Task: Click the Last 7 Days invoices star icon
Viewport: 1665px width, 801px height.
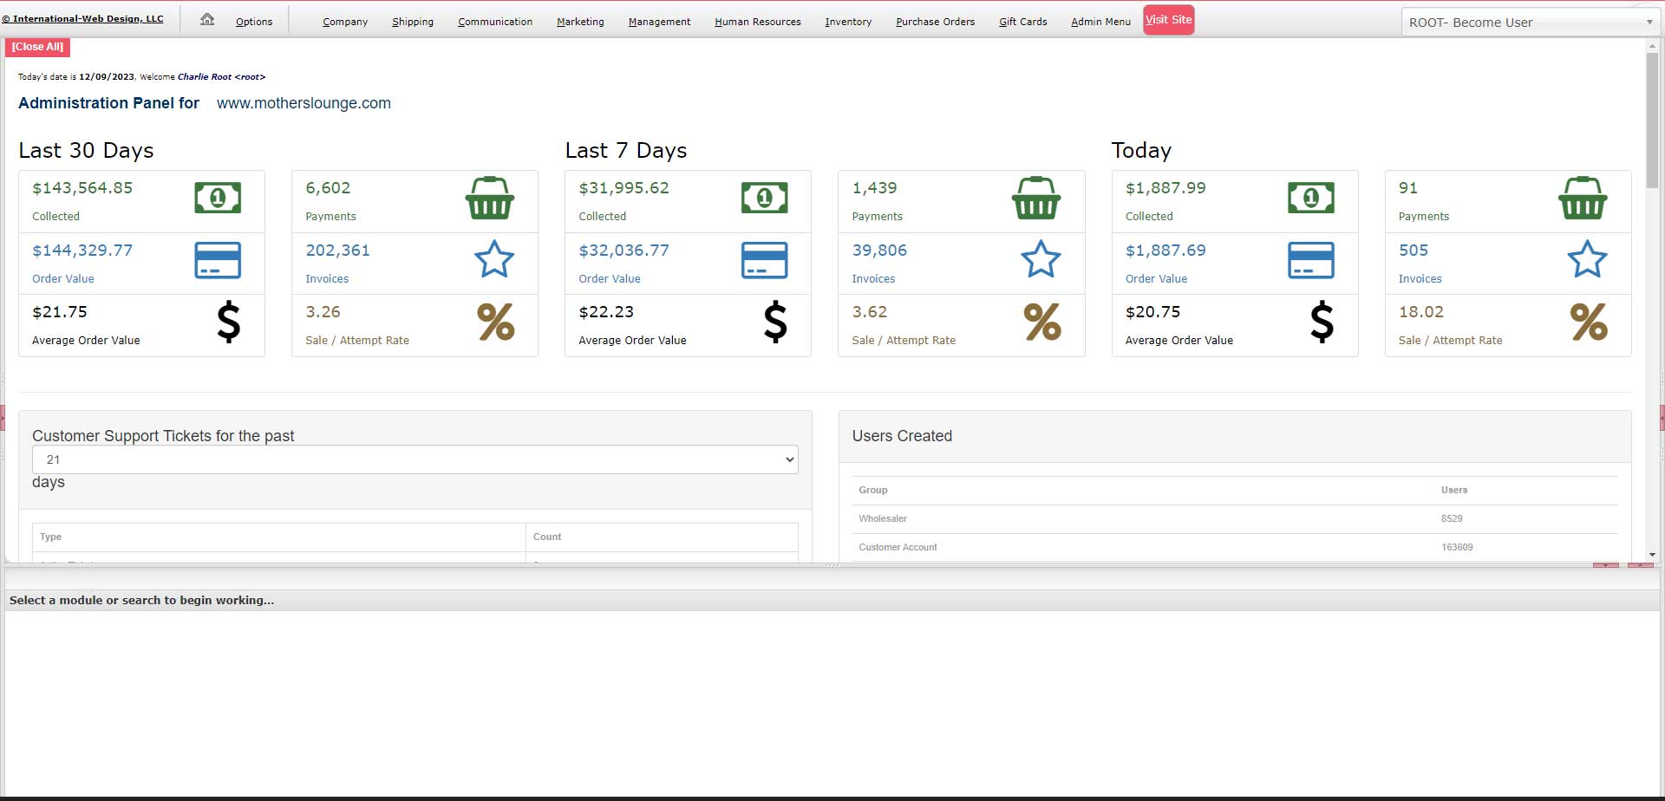Action: (1041, 259)
